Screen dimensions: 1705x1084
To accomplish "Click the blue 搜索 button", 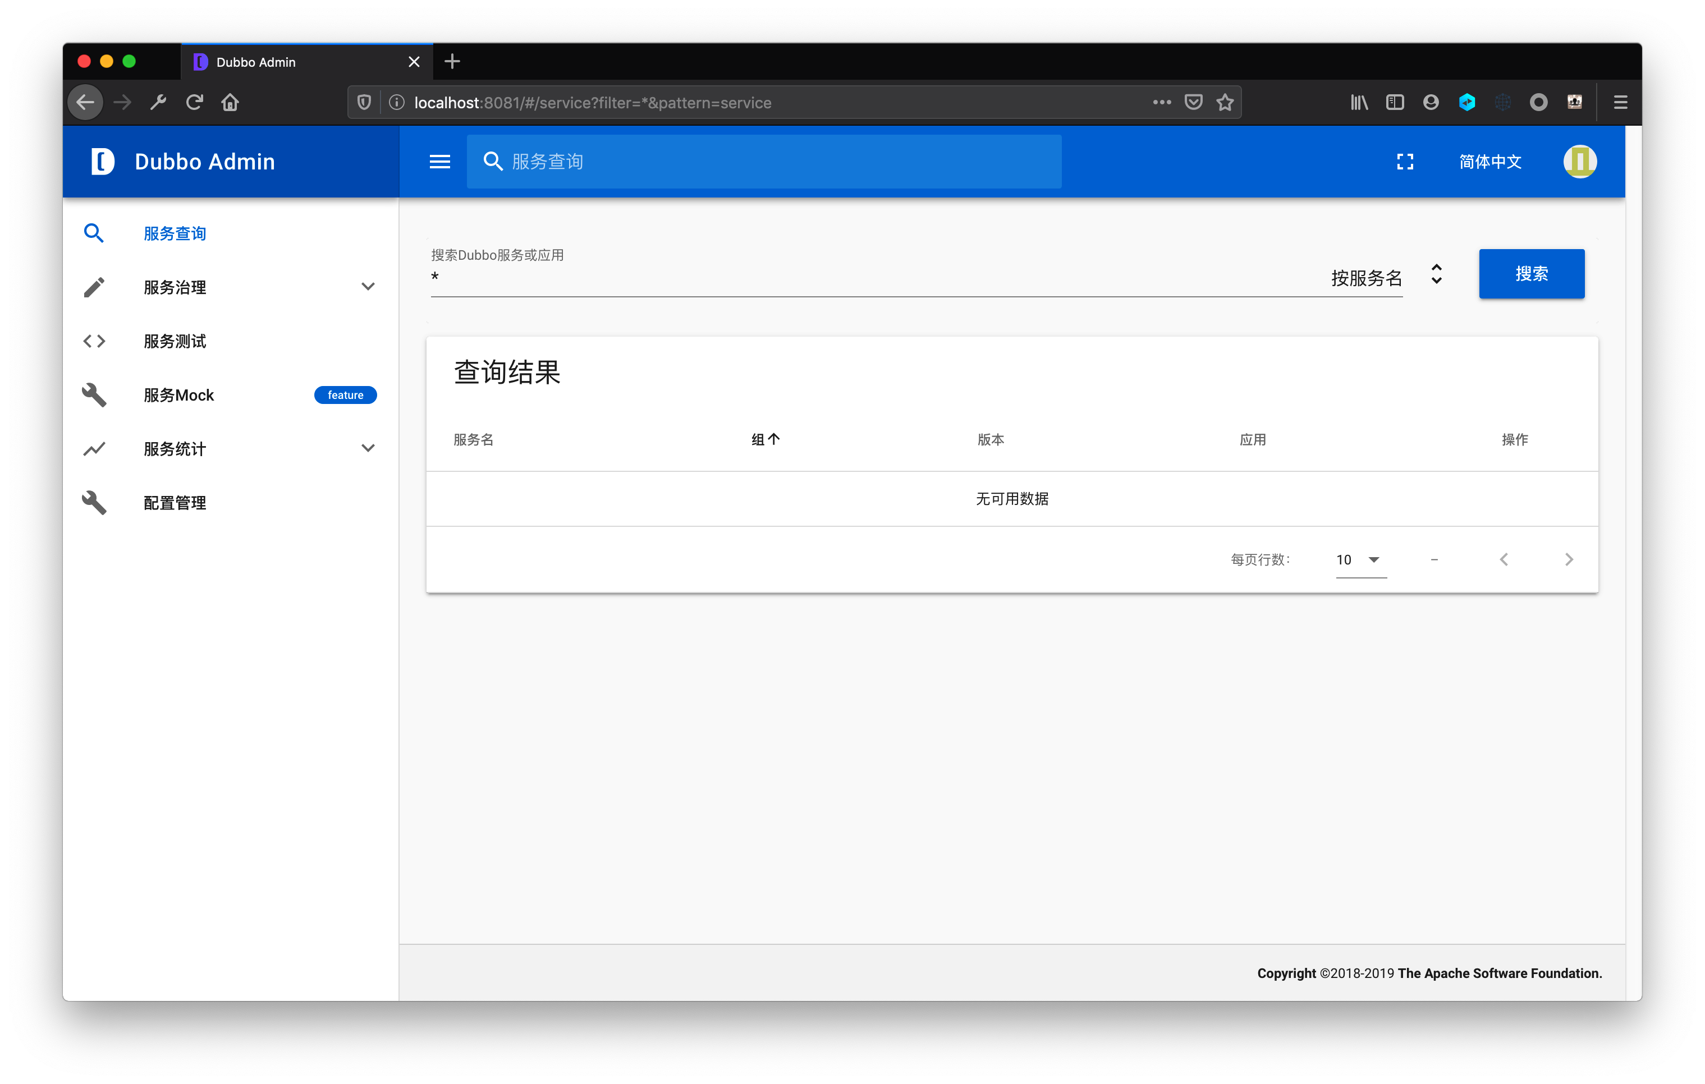I will (1531, 274).
